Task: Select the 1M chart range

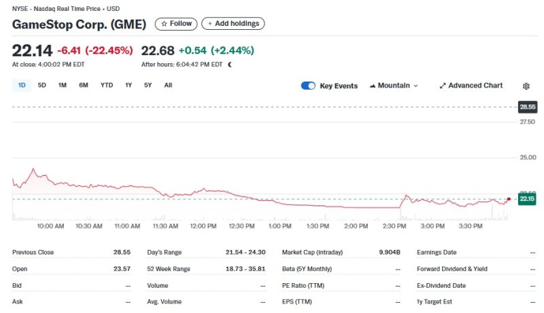Action: (x=63, y=86)
